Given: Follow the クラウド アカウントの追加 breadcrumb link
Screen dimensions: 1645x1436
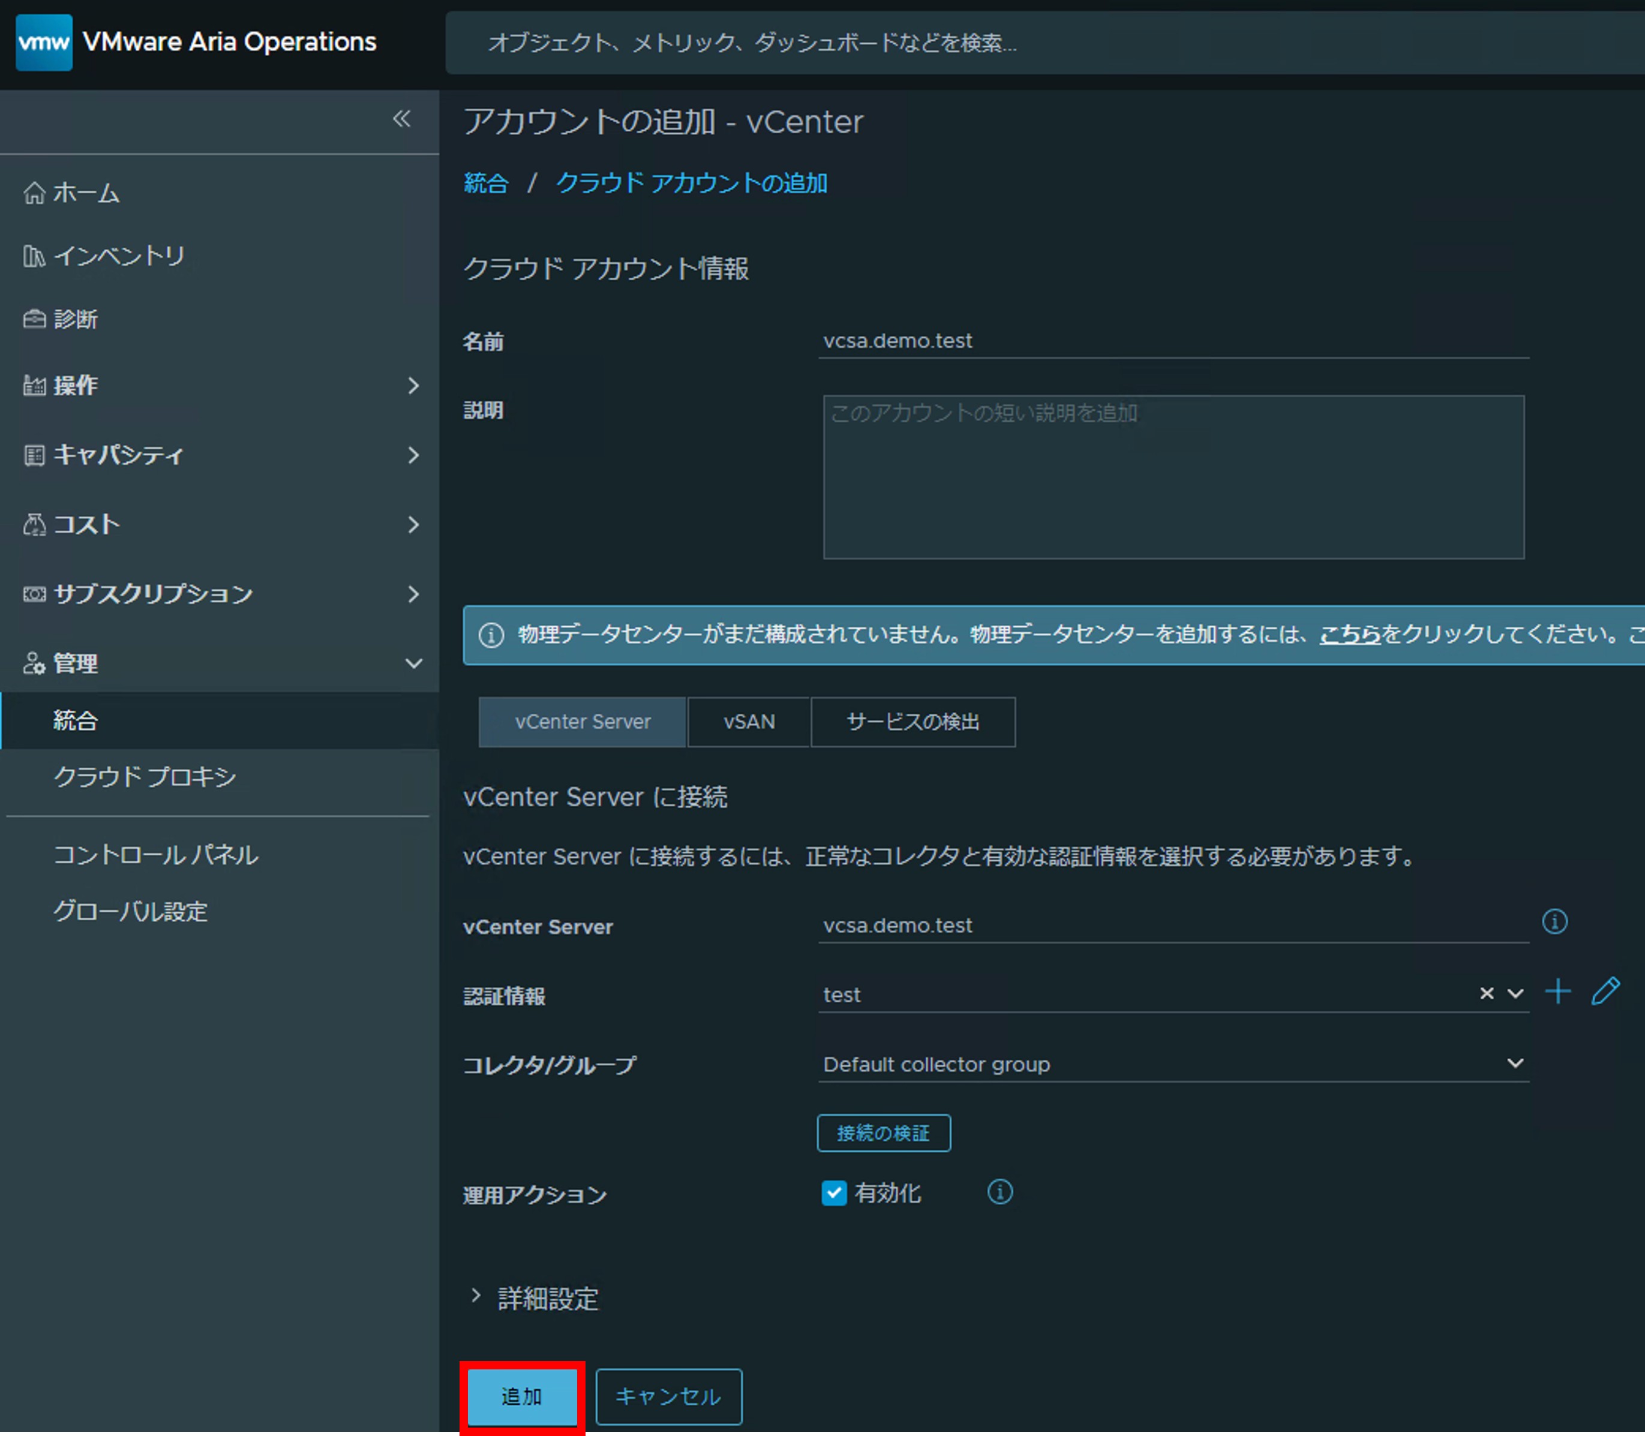Looking at the screenshot, I should point(692,184).
